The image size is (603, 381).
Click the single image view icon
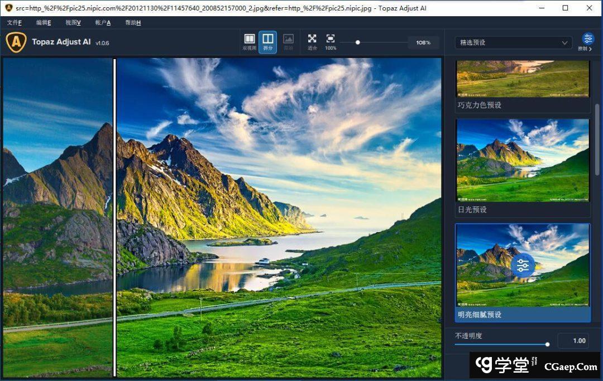tap(288, 40)
